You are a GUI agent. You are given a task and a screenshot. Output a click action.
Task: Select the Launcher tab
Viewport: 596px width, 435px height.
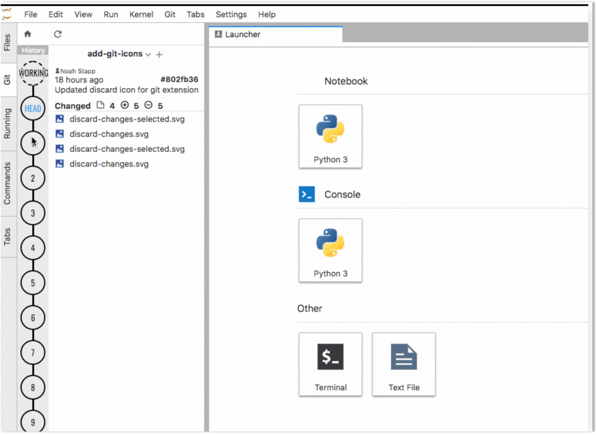click(242, 34)
